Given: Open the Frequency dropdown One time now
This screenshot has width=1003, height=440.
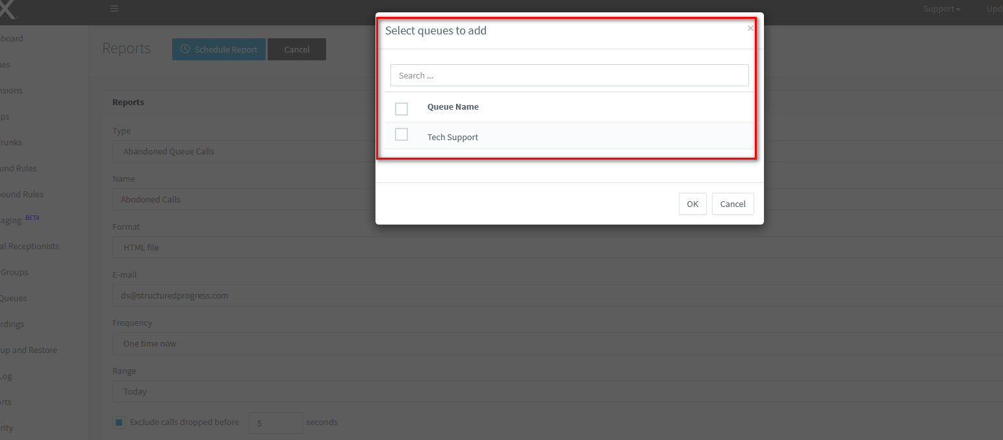Looking at the screenshot, I should click(559, 343).
